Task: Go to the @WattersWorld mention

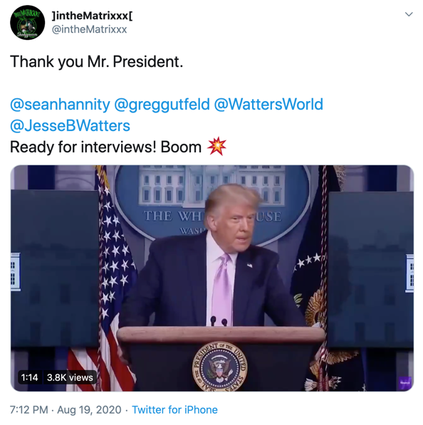Action: tap(268, 105)
